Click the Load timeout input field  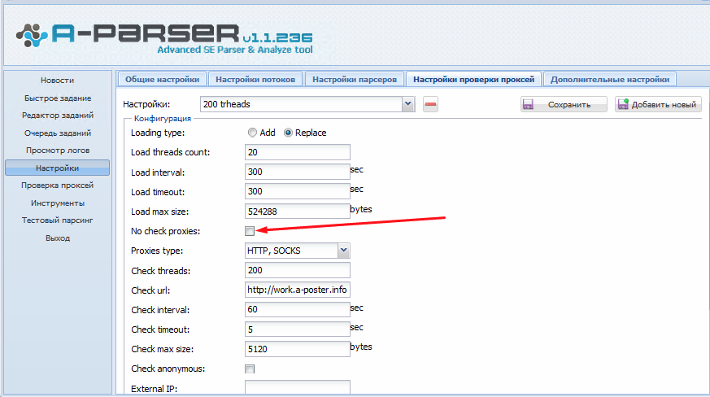[298, 191]
